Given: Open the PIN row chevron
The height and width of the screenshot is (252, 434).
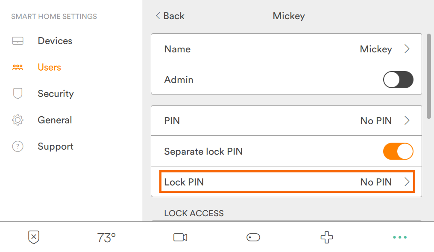Looking at the screenshot, I should click(407, 121).
